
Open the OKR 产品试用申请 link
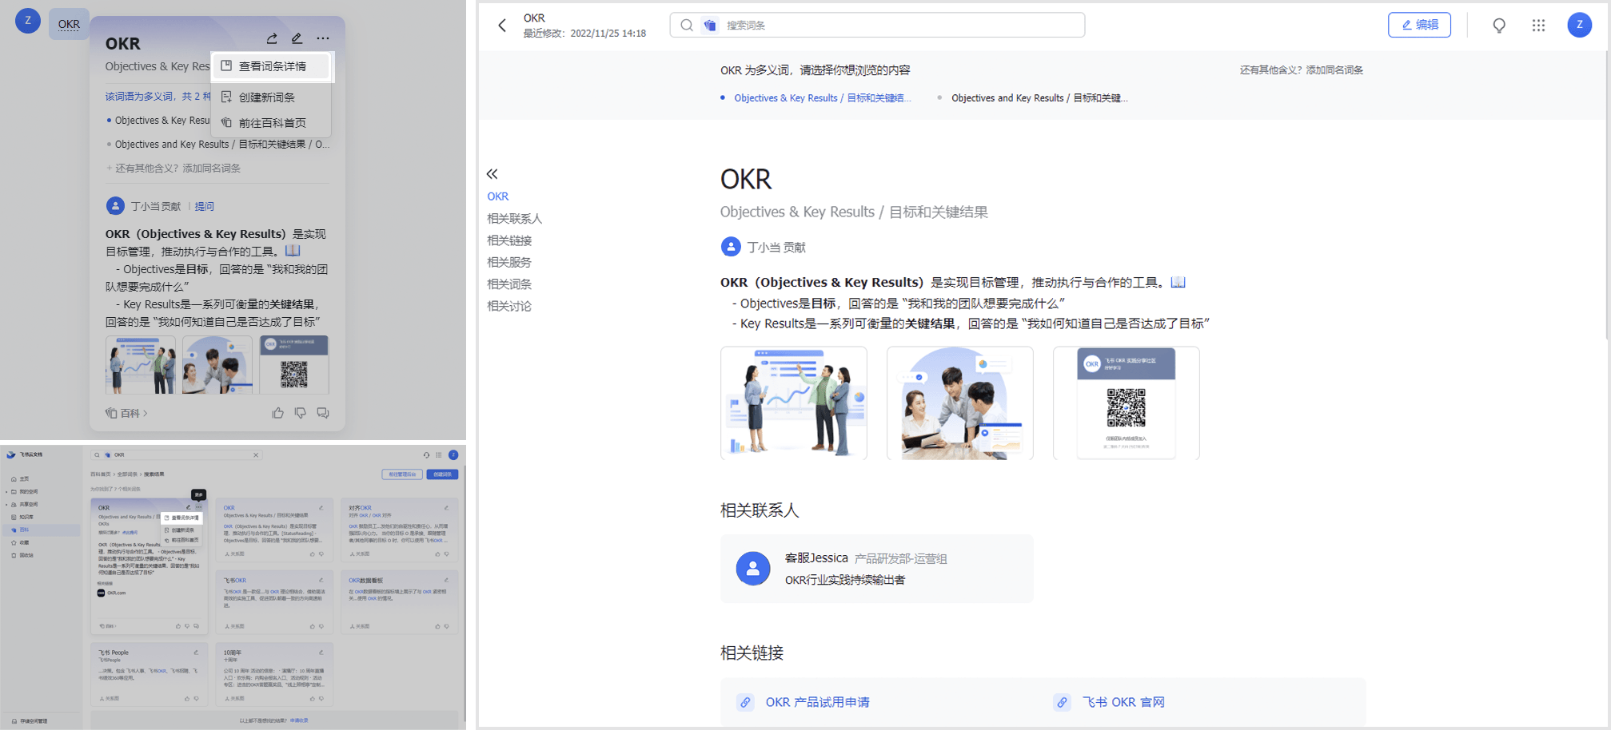click(817, 702)
